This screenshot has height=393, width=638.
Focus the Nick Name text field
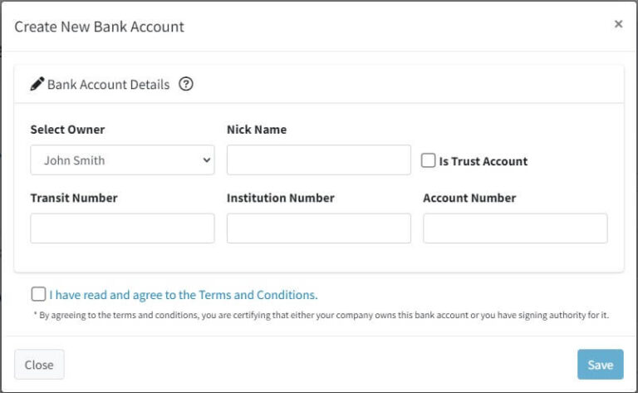coord(319,160)
